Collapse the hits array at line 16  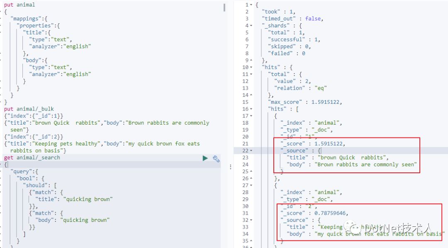pyautogui.click(x=251, y=109)
